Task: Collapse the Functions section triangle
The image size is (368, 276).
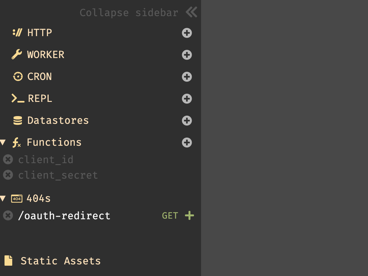Action: point(3,142)
